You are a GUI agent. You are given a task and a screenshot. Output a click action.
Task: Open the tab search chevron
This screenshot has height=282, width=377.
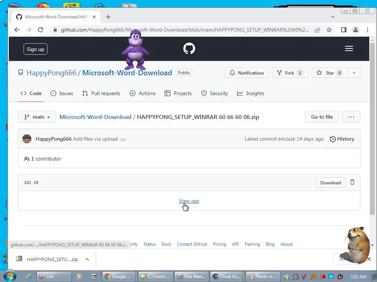[333, 17]
